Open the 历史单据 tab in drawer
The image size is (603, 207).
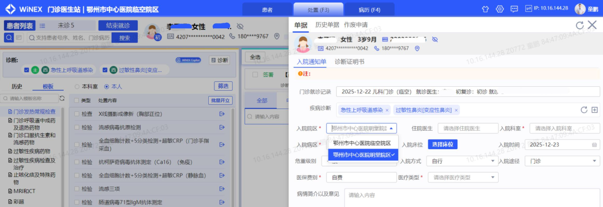tap(327, 25)
